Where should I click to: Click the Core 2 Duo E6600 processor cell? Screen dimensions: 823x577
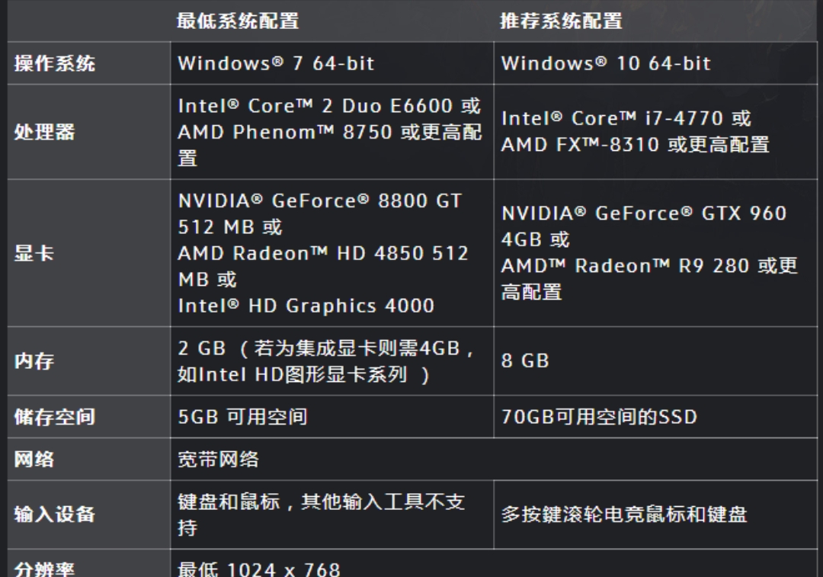[331, 132]
